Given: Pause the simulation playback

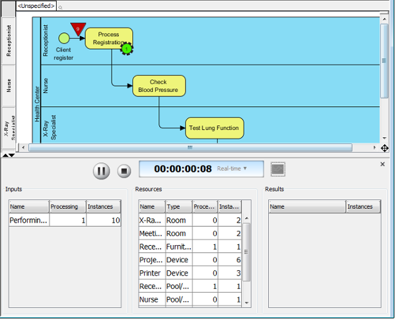Looking at the screenshot, I should [101, 171].
